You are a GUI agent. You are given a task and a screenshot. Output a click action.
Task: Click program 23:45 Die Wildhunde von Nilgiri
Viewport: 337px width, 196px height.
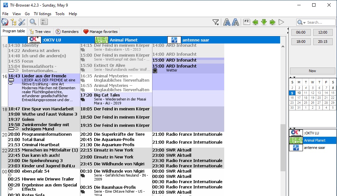click(x=116, y=164)
